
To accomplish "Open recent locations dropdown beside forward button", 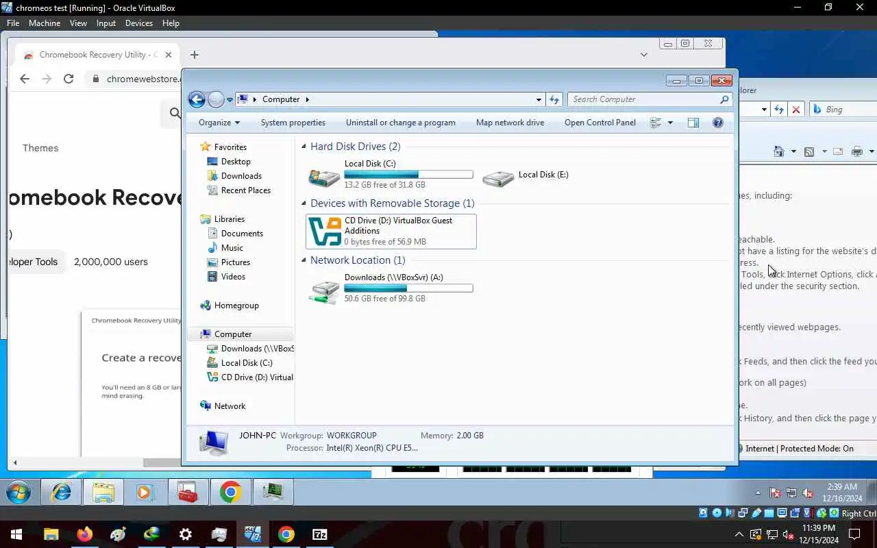I will point(230,100).
